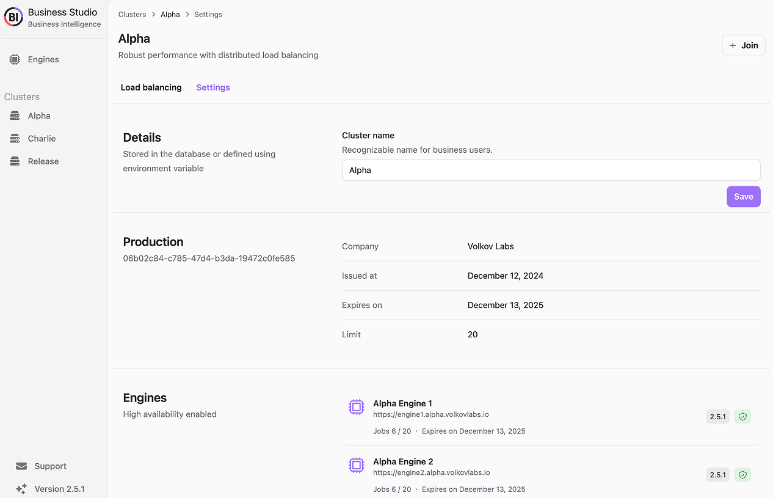Screen dimensions: 773x498
Task: Click the Limit value 20
Action: pyautogui.click(x=473, y=334)
